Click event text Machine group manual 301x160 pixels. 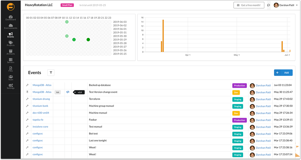(101, 106)
